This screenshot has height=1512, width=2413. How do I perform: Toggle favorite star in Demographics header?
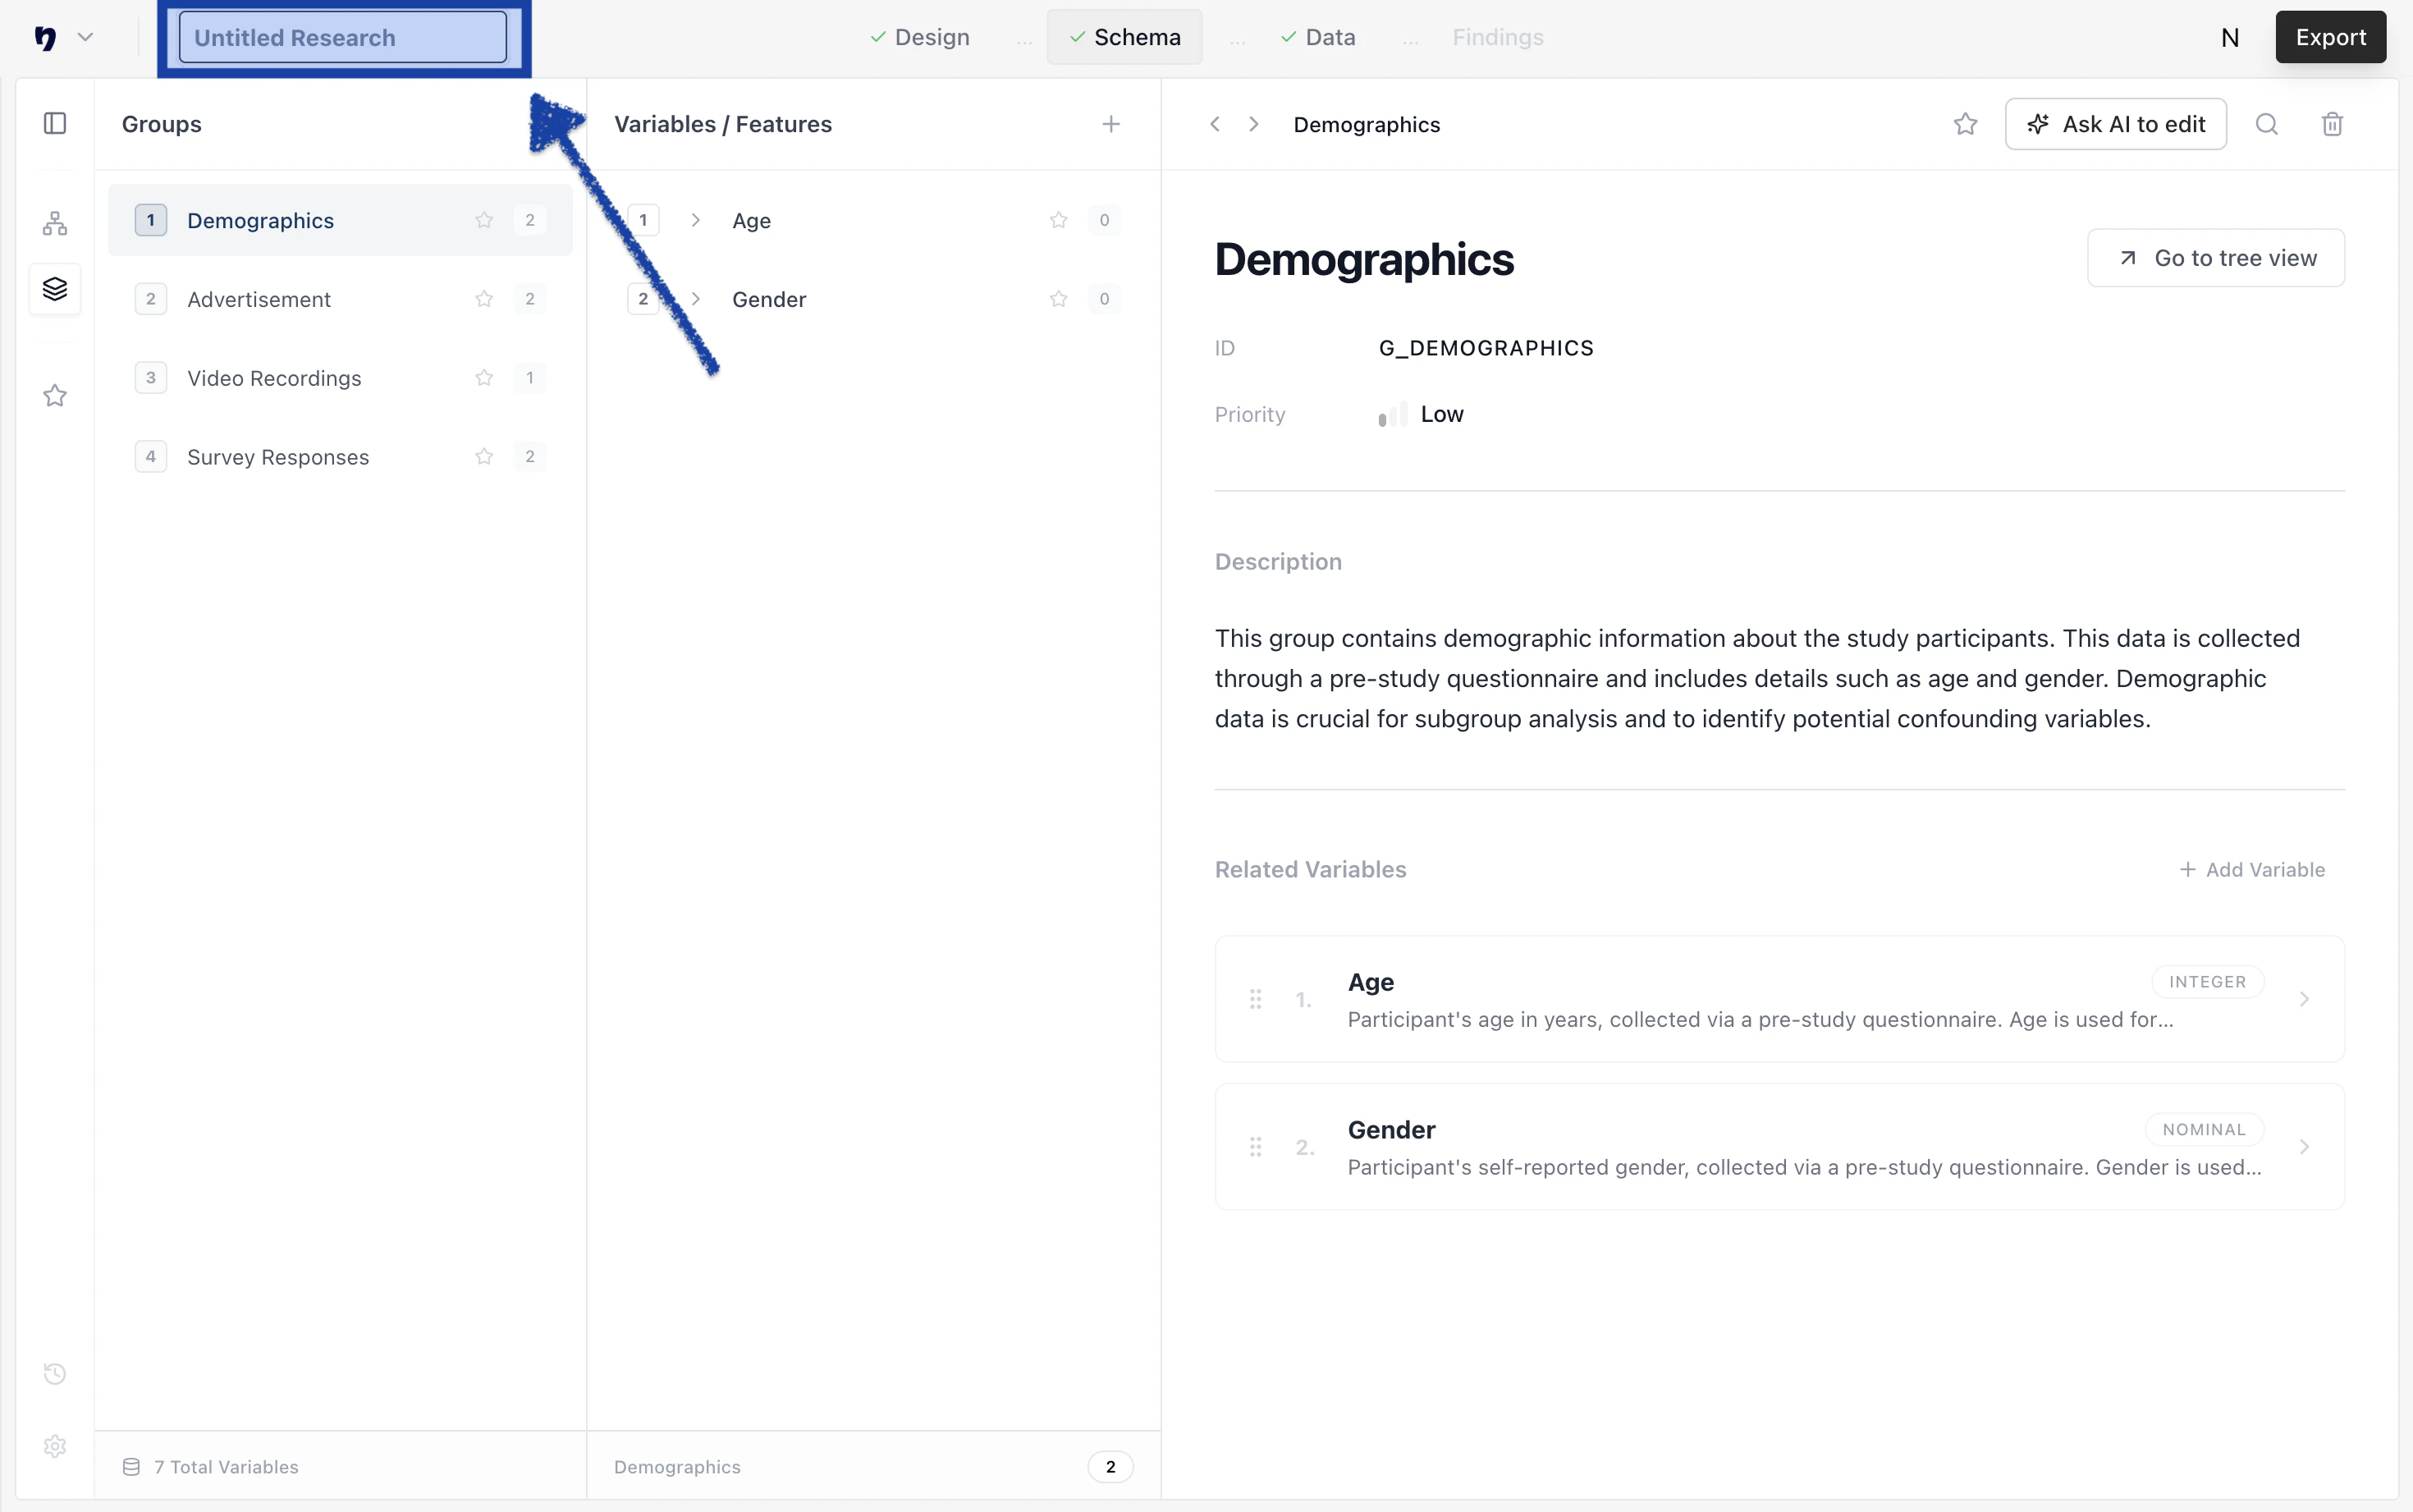[1965, 124]
